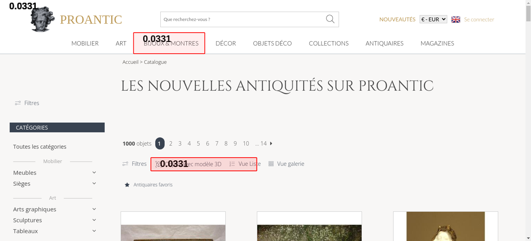Open the OBJETS DÉCO menu

(272, 43)
